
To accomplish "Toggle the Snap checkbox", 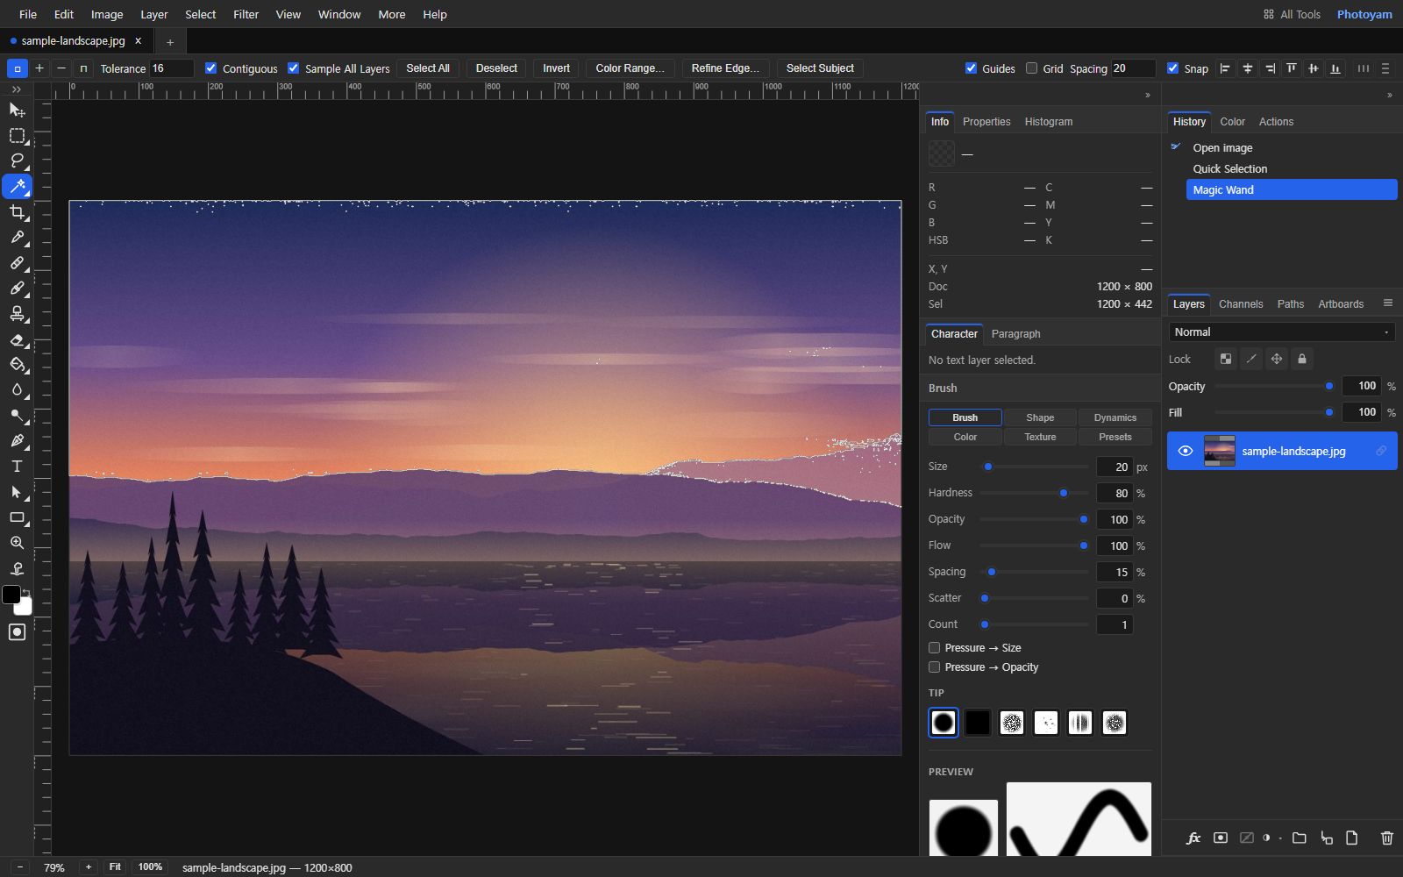I will 1172,68.
